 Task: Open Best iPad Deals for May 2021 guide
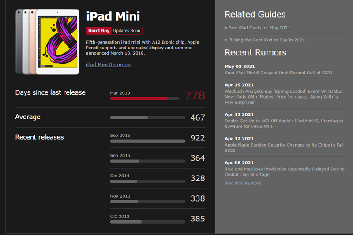[259, 28]
